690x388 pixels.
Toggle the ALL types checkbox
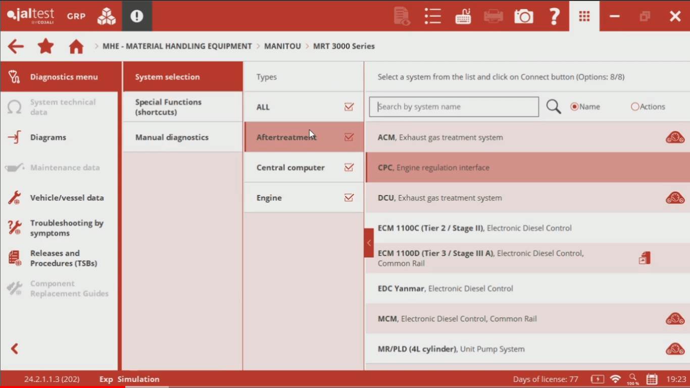(x=349, y=107)
